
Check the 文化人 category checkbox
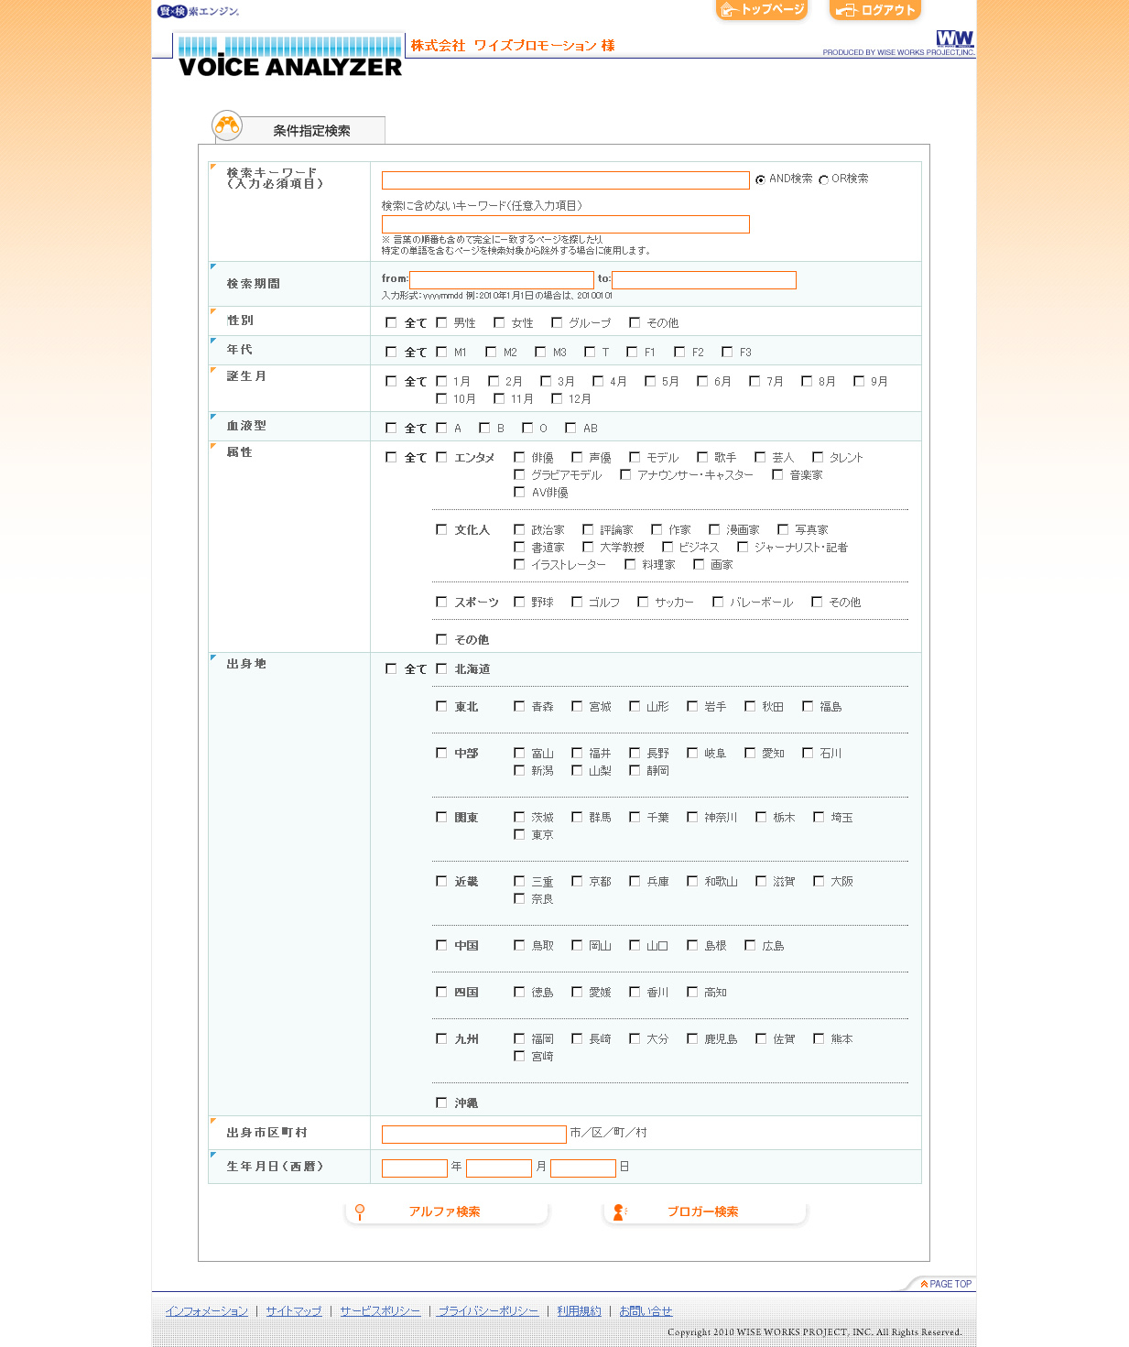441,529
